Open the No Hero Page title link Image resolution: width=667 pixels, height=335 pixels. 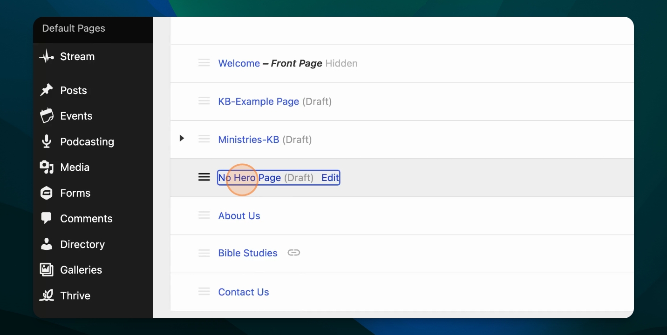click(x=250, y=178)
